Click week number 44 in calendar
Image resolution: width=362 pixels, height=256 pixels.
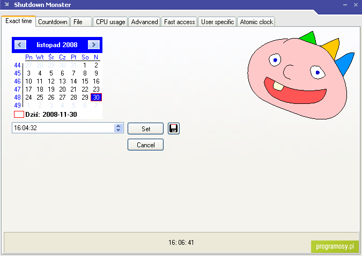click(x=17, y=65)
